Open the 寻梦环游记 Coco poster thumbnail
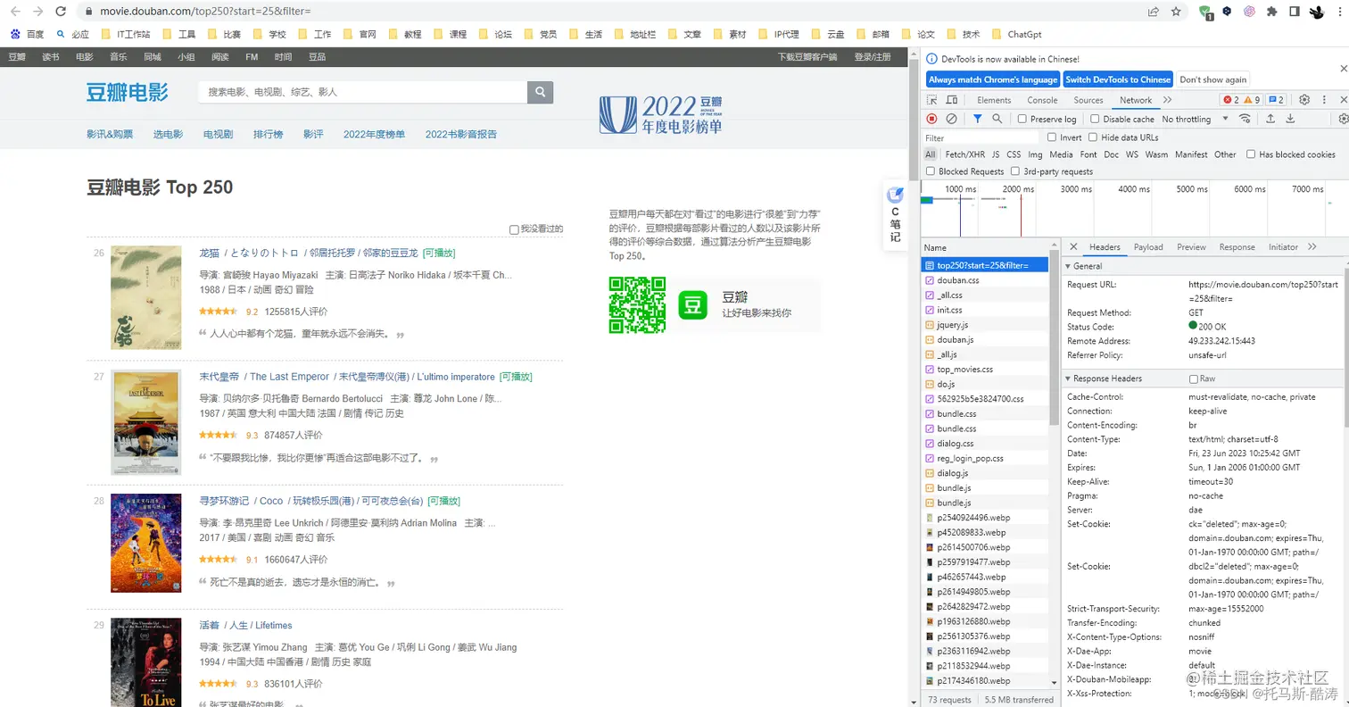This screenshot has height=707, width=1349. [x=146, y=543]
